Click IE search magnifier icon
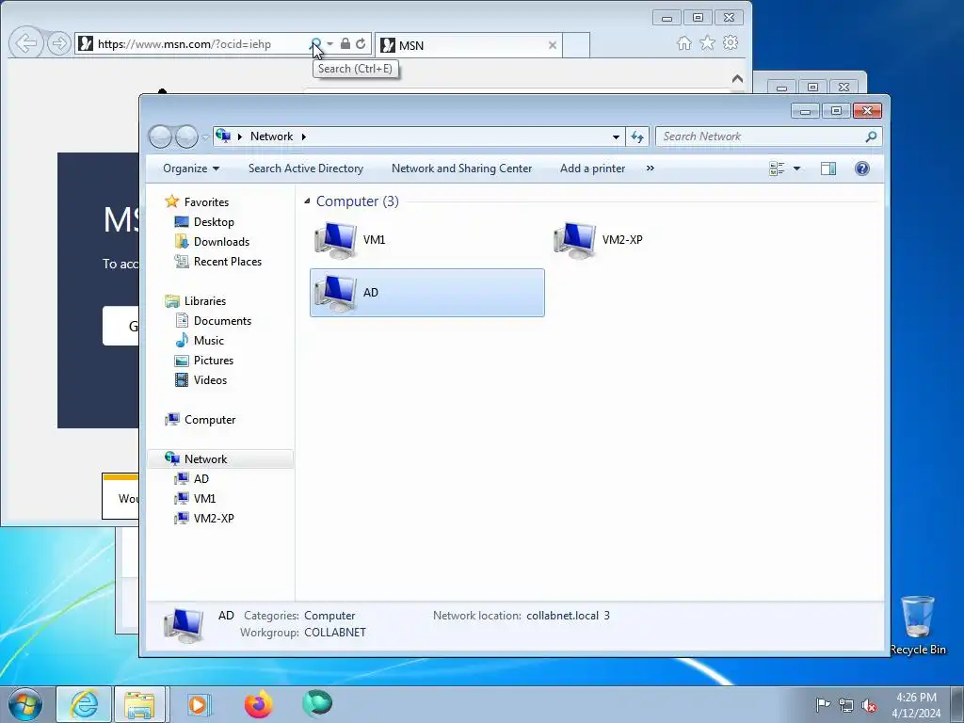This screenshot has width=964, height=723. [315, 43]
